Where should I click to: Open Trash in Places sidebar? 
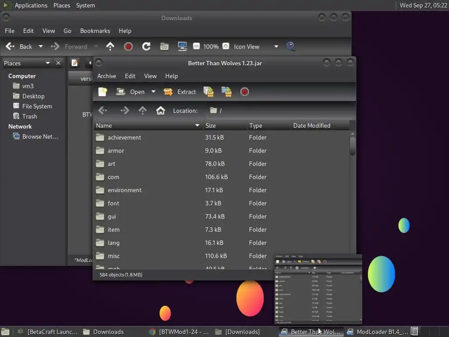pos(25,116)
